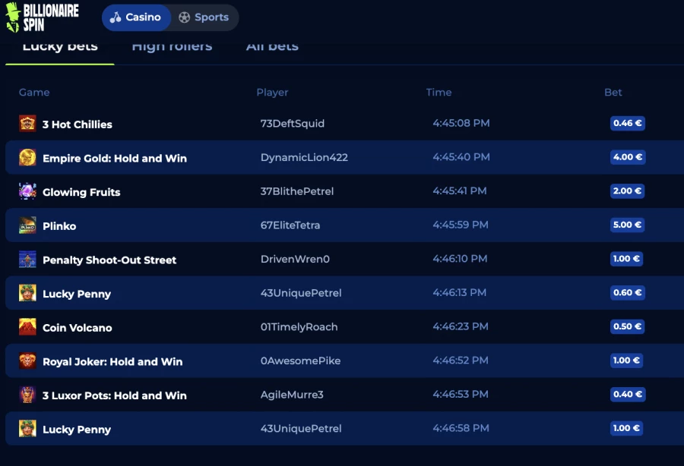Open the Penalty Shoot-Out Street game icon
Screen dimensions: 684x466
[27, 259]
